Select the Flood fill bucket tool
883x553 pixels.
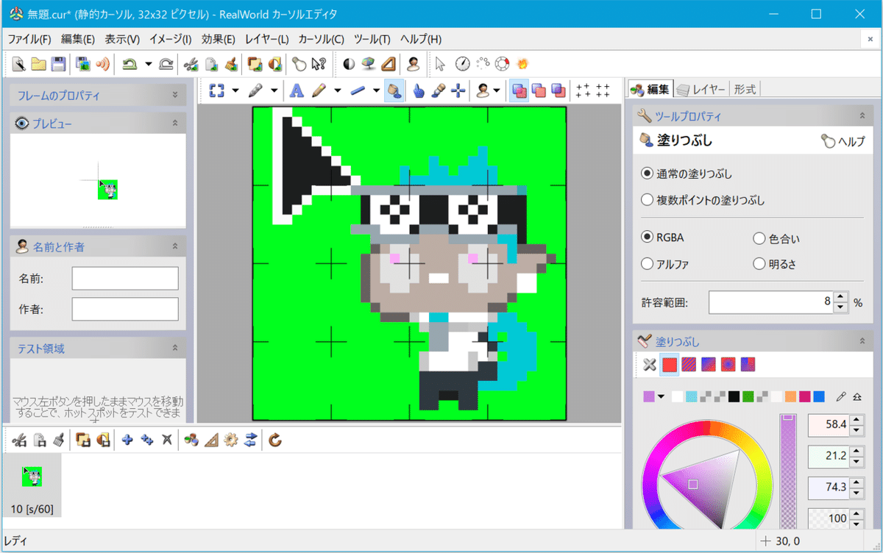tap(394, 90)
